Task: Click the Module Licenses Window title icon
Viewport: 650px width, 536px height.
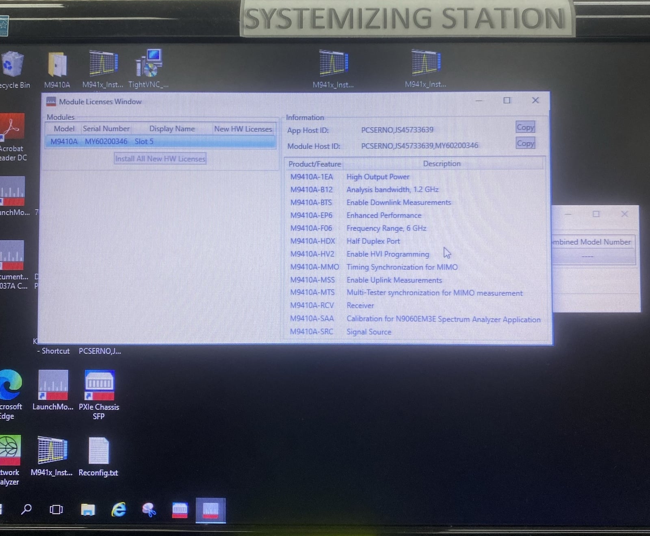Action: point(51,101)
